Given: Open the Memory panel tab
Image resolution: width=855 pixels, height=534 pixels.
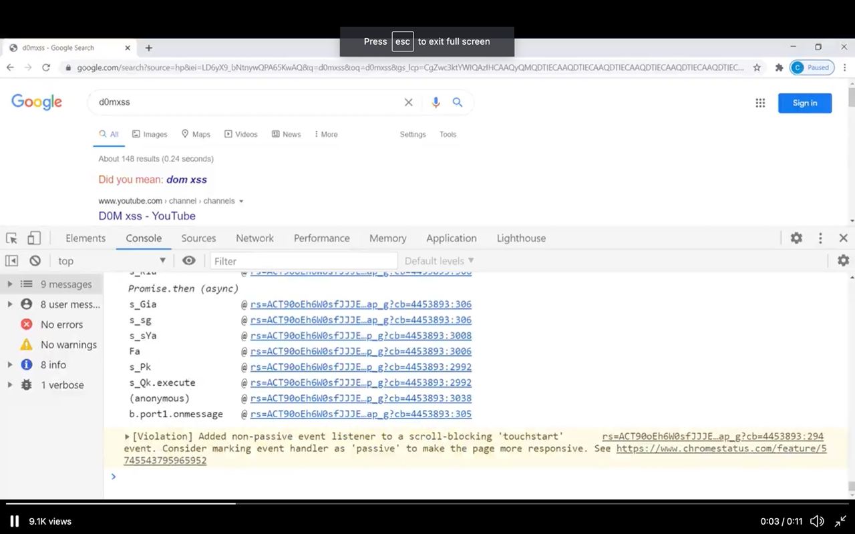Looking at the screenshot, I should (x=387, y=238).
